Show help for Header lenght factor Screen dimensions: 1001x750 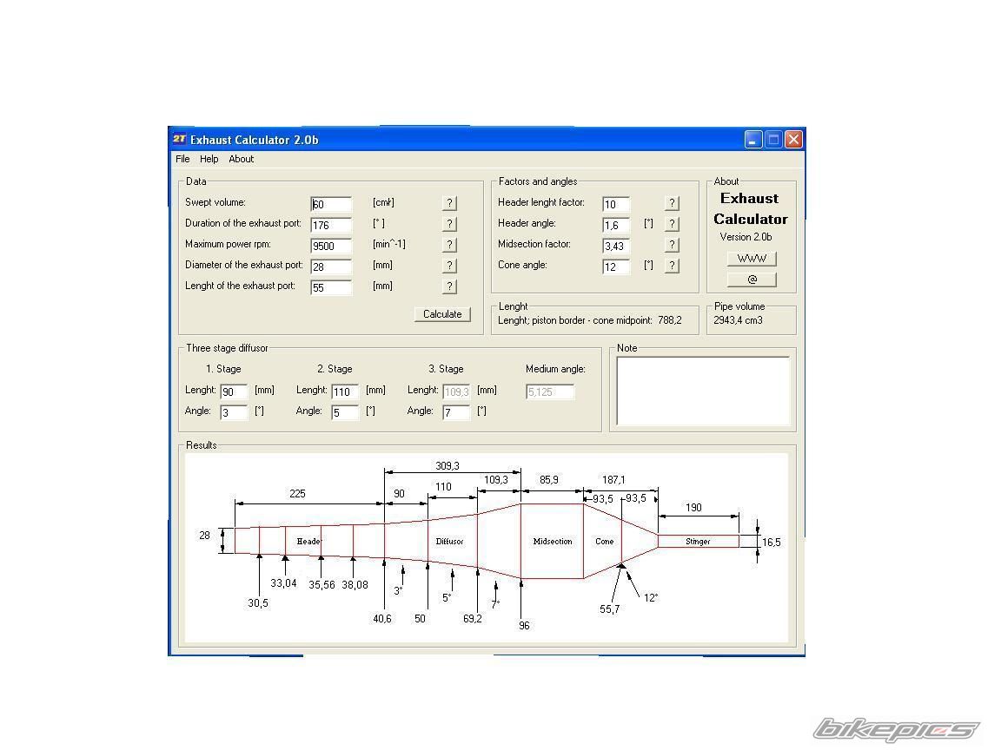672,203
